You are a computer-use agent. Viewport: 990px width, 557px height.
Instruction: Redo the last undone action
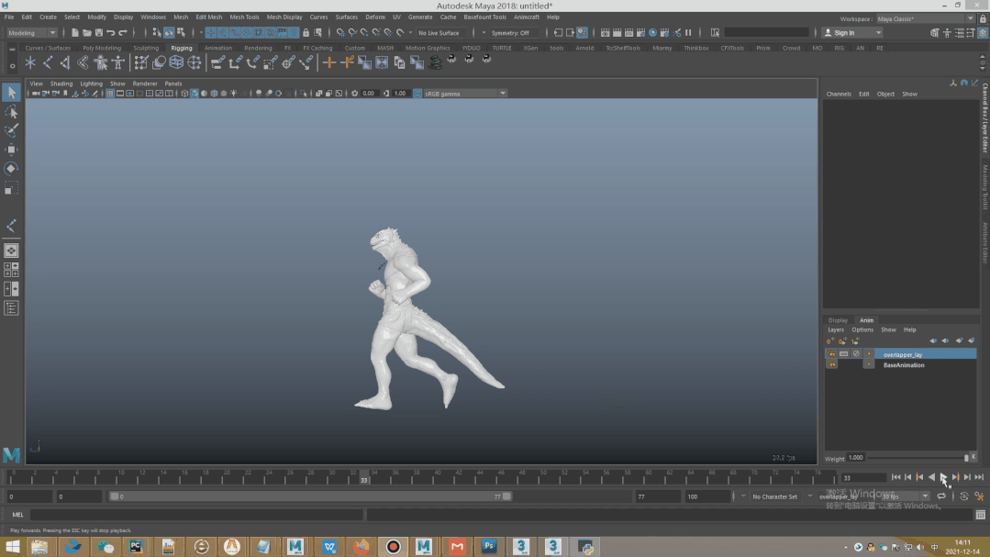pyautogui.click(x=123, y=33)
